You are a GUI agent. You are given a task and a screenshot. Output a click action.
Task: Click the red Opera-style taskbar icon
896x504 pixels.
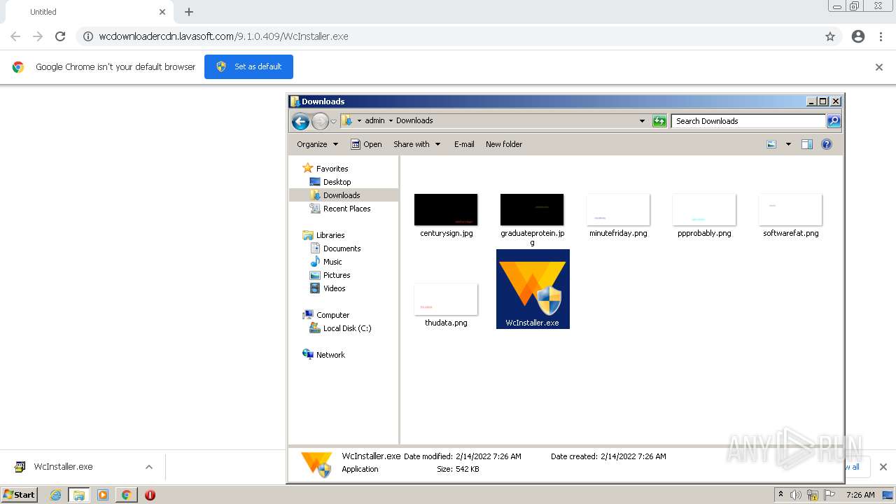(x=150, y=495)
